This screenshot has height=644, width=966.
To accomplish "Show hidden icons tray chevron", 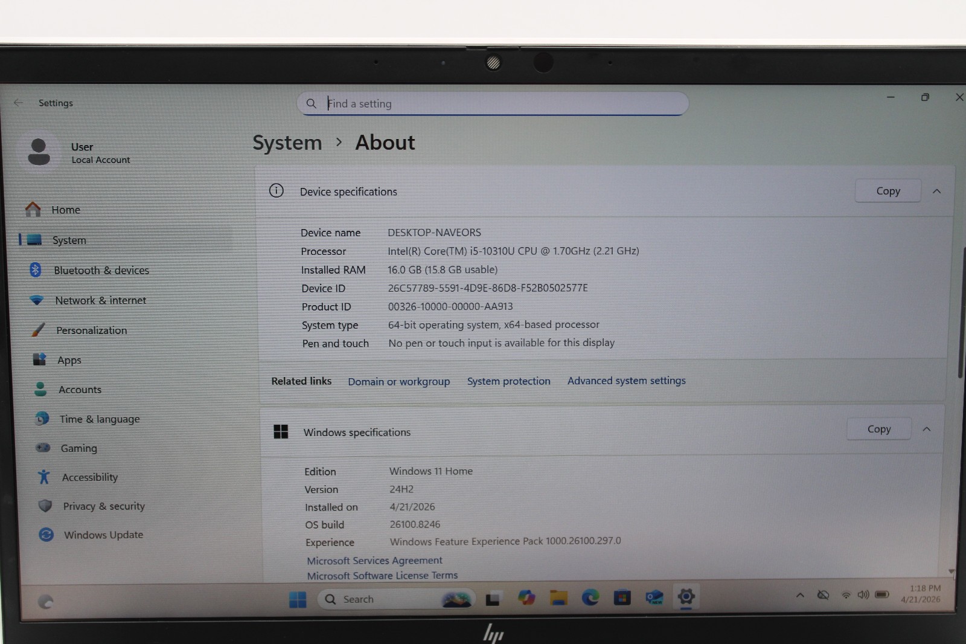I will coord(800,595).
